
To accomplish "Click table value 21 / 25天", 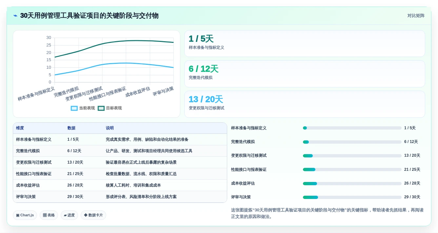I will (x=75, y=174).
